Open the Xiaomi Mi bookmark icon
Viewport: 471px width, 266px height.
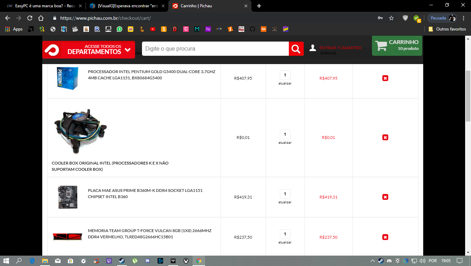[x=264, y=29]
